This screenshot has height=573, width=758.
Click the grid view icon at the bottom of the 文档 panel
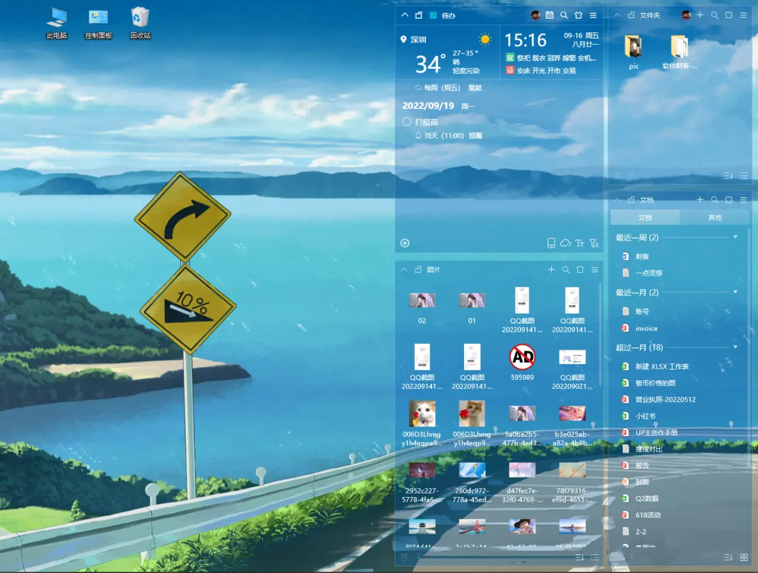(x=744, y=557)
